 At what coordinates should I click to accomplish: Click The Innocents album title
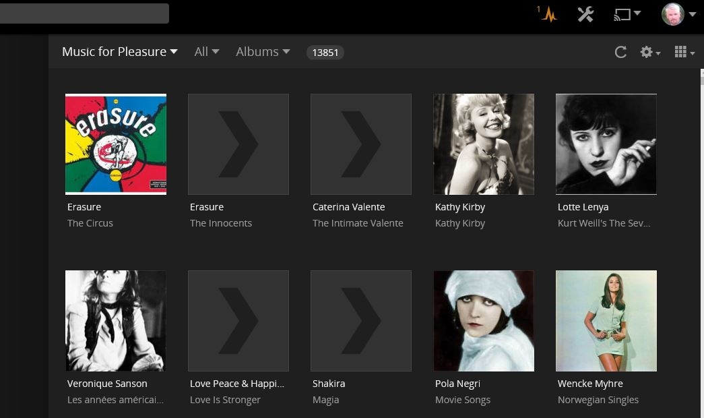[x=220, y=223]
